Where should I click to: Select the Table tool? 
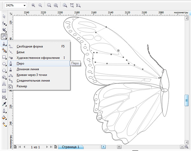click(4, 91)
